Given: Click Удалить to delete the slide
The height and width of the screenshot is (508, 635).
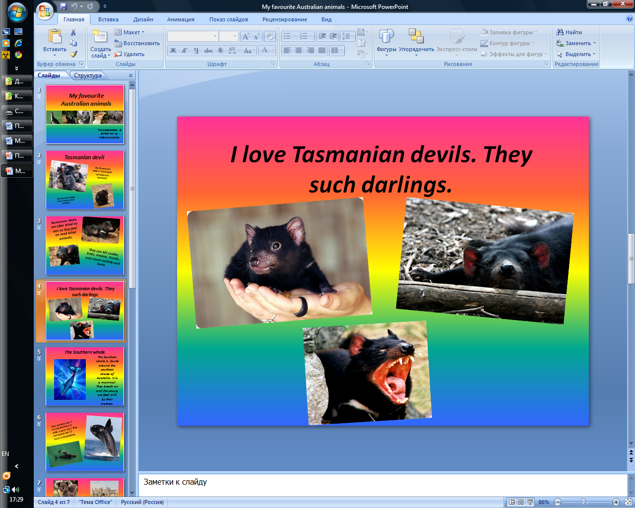Looking at the screenshot, I should 129,54.
